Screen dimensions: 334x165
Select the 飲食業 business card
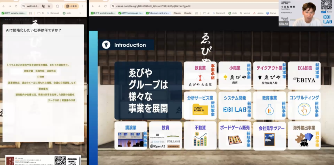pos(200,75)
